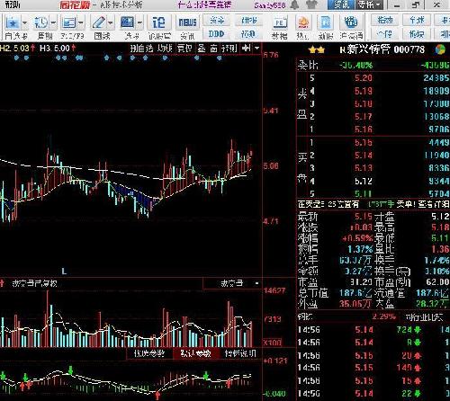Open the 委托 dropdown in title bar
Viewport: 450px width, 401px height.
[x=369, y=4]
